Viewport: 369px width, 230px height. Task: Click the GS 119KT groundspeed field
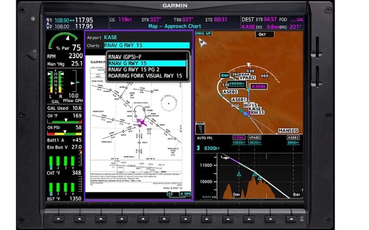(121, 19)
